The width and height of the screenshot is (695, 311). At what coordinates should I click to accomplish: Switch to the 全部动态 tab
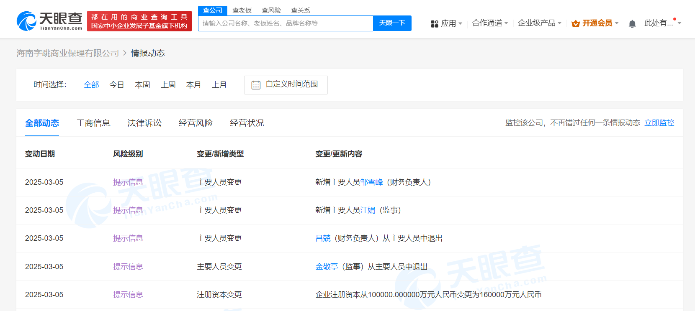42,123
